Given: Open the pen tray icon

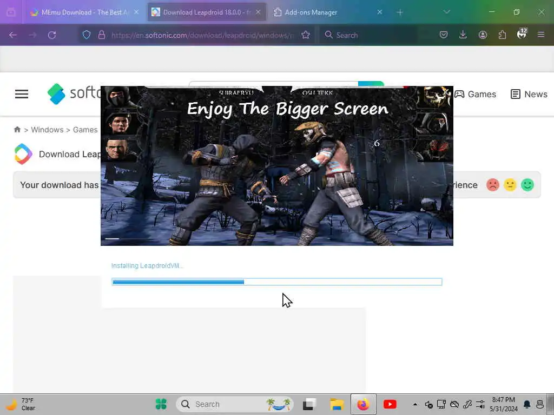Looking at the screenshot, I should point(467,404).
